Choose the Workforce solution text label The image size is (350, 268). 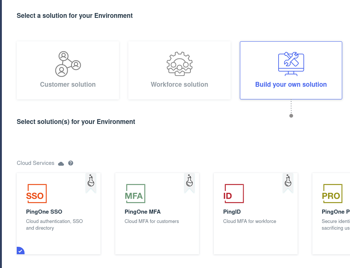(x=179, y=84)
